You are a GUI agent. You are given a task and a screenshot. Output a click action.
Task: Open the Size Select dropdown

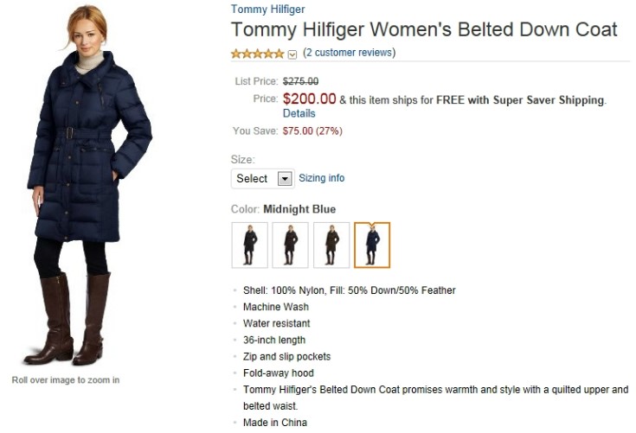click(x=263, y=178)
